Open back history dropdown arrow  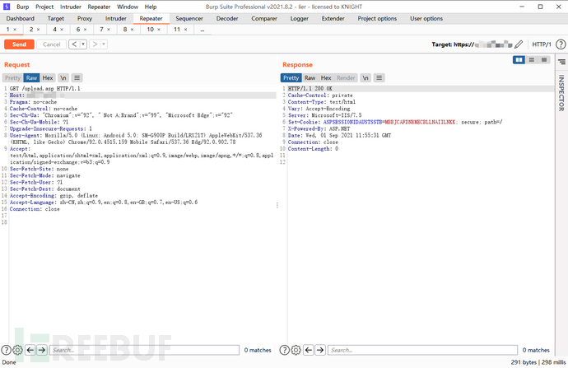click(x=83, y=44)
